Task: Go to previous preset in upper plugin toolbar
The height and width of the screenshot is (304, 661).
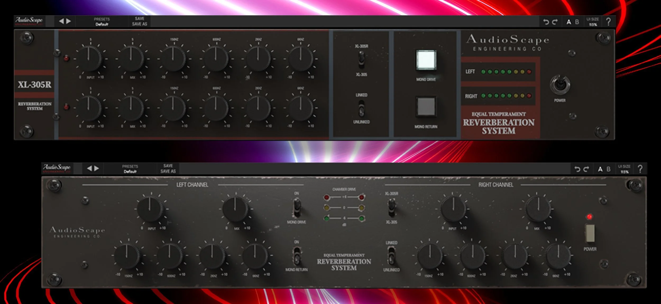Action: point(61,21)
